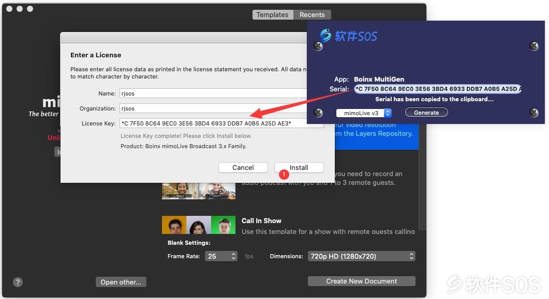
Task: Click the Product: Boinx mimoLive Broadcast text
Action: pyautogui.click(x=184, y=146)
